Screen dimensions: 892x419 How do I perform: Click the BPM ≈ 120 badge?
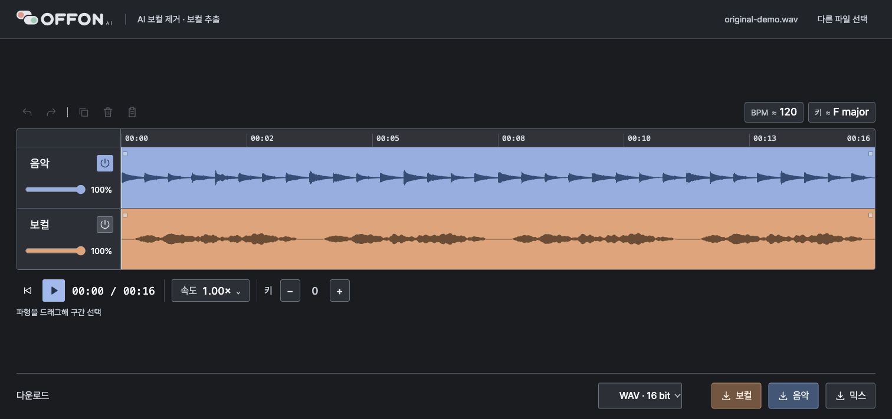point(774,112)
